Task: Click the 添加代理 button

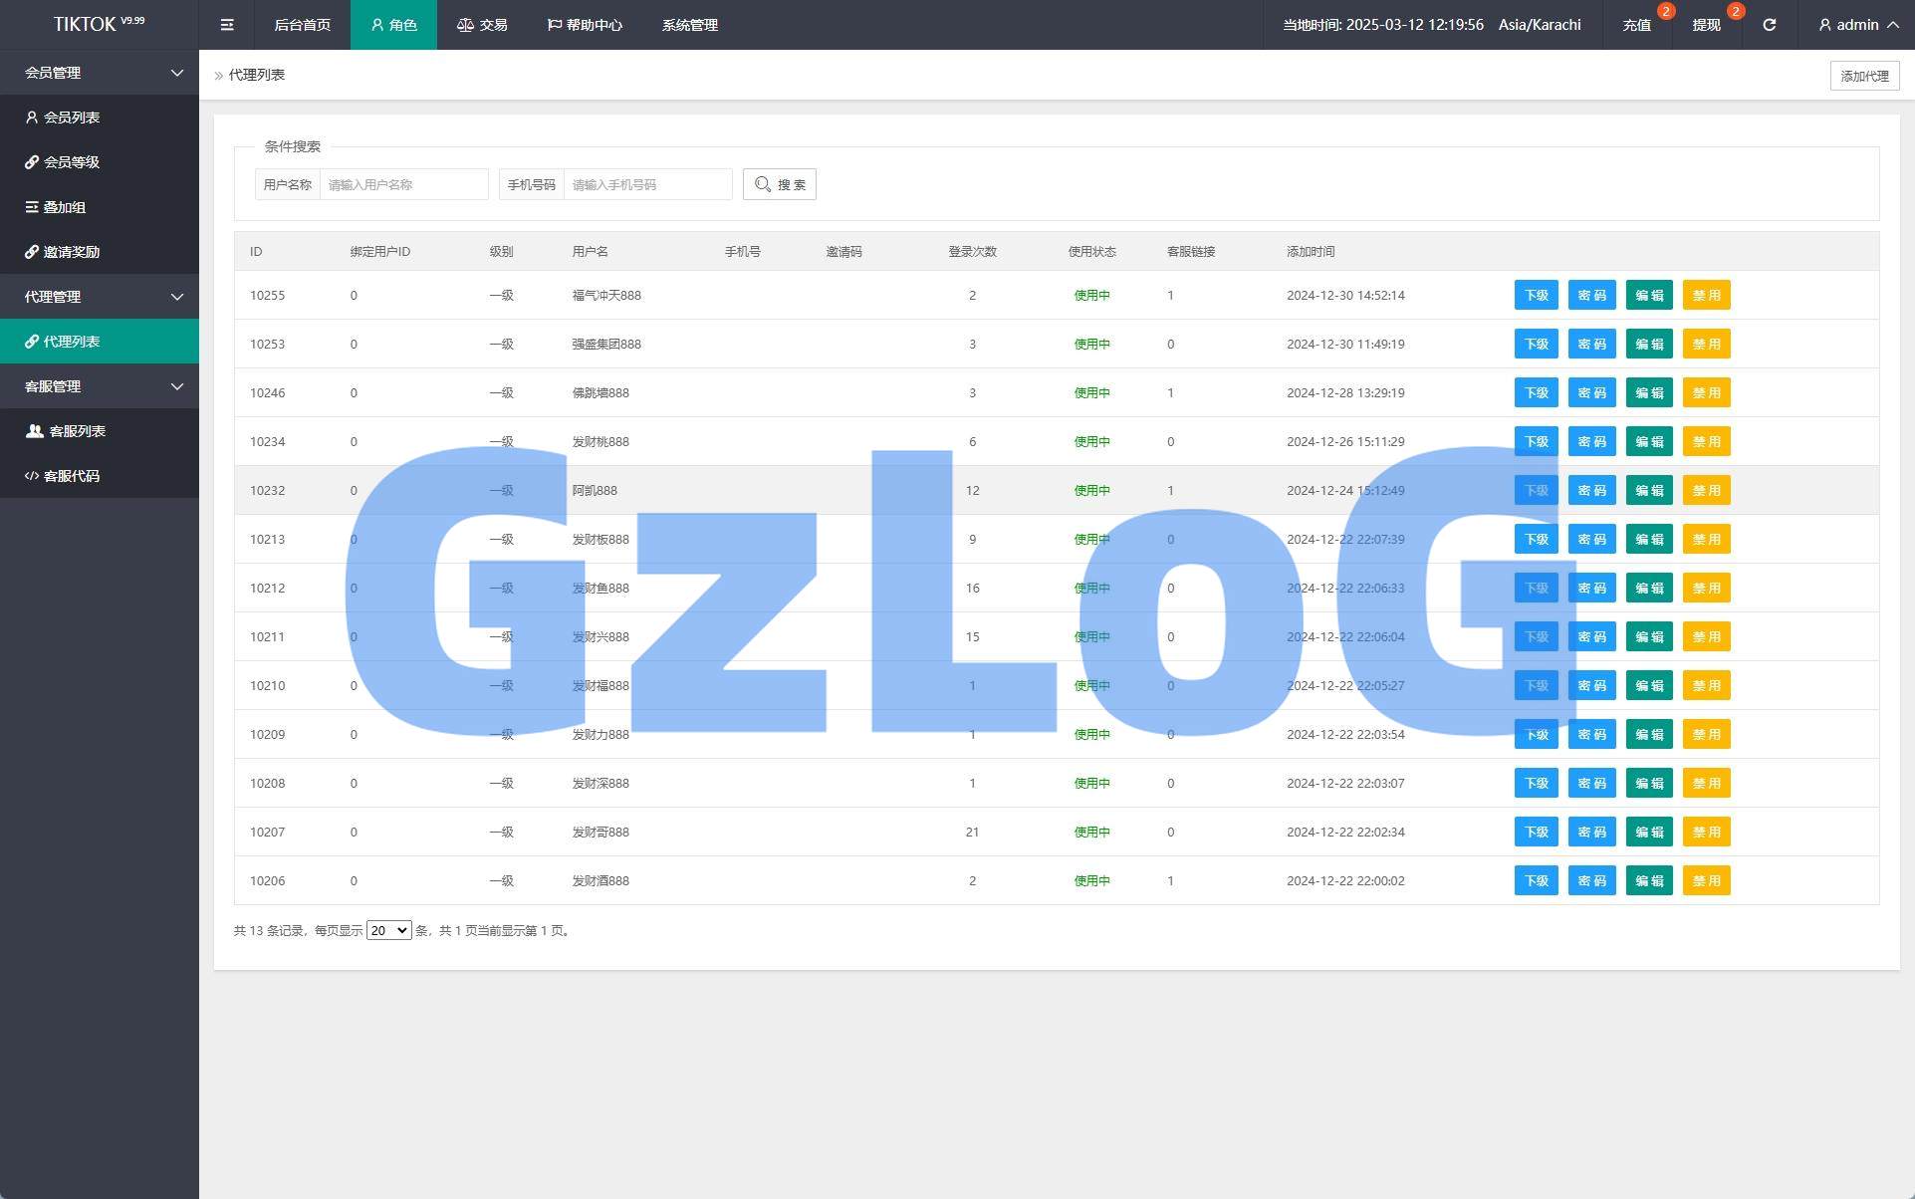Action: pyautogui.click(x=1863, y=76)
